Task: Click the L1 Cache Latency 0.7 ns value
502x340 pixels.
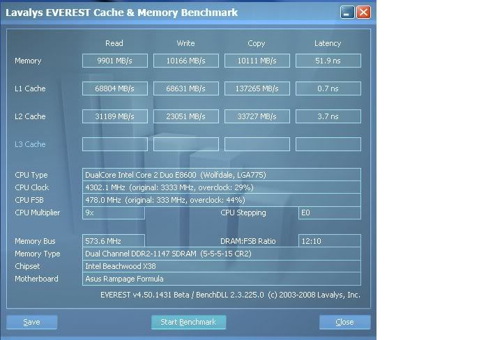Action: 328,88
